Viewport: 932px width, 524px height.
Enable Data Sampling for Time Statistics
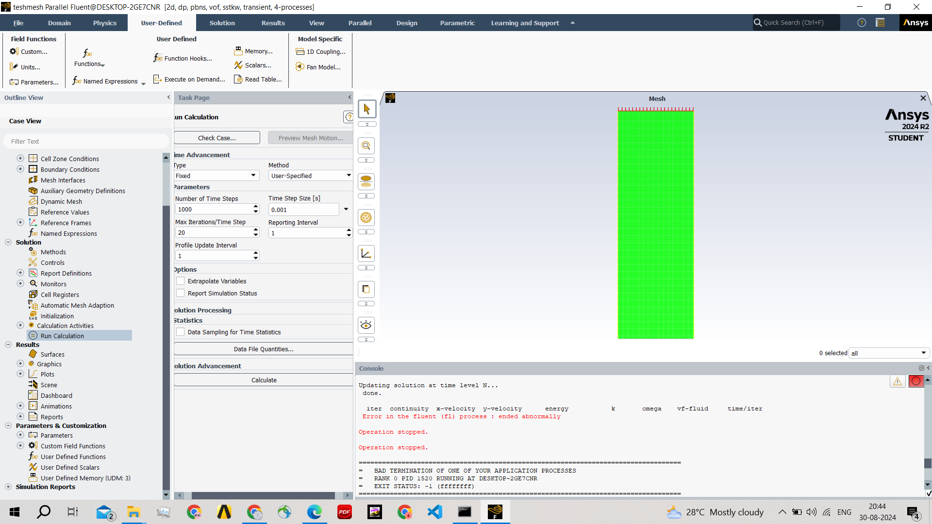[x=181, y=332]
